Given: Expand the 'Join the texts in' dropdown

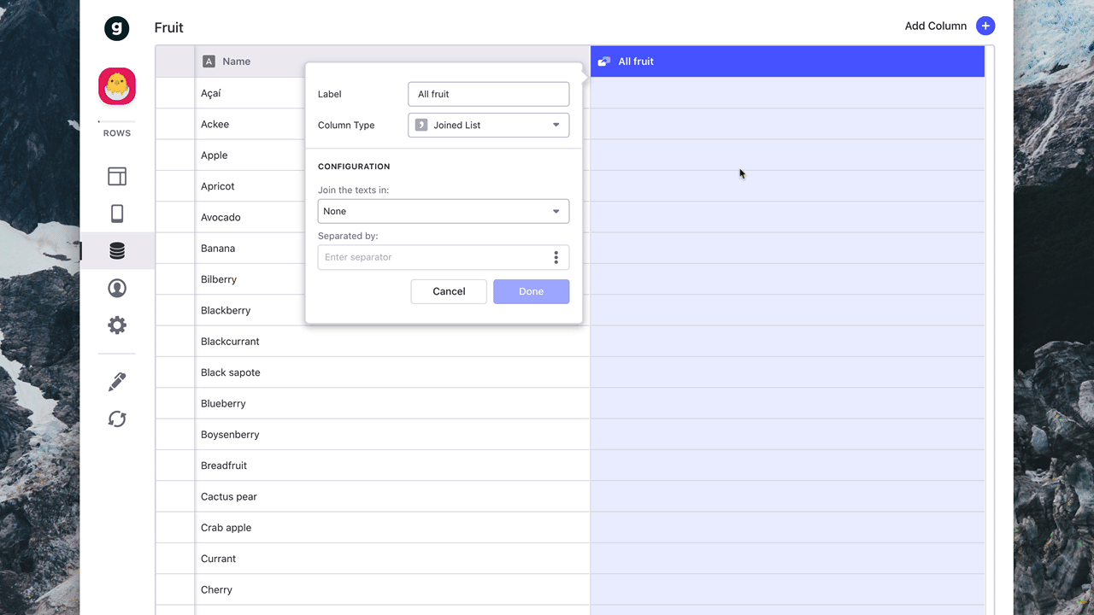Looking at the screenshot, I should [x=443, y=211].
